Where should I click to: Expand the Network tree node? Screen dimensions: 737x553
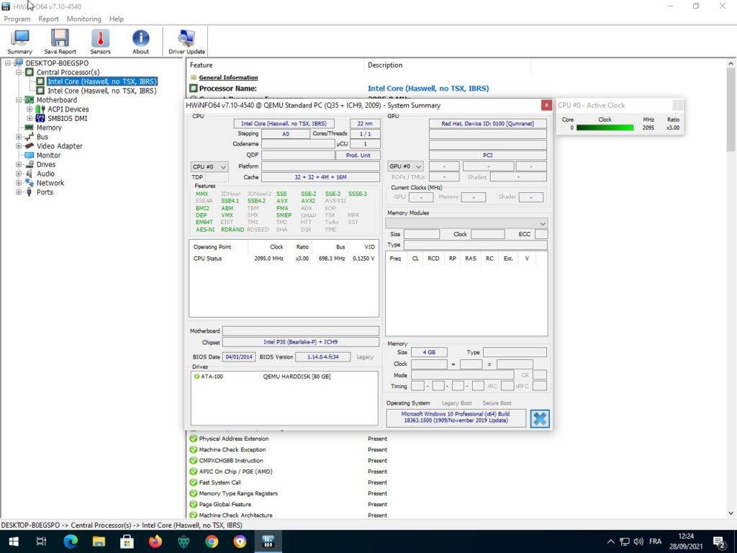coord(19,183)
